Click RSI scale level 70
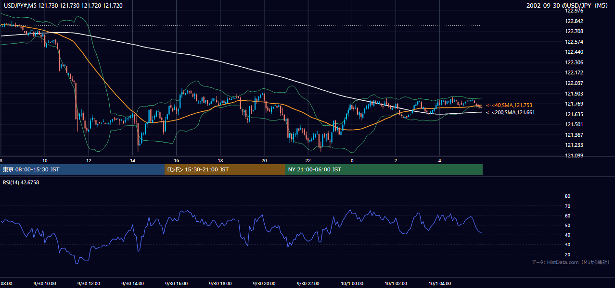The height and width of the screenshot is (288, 615). (567, 206)
